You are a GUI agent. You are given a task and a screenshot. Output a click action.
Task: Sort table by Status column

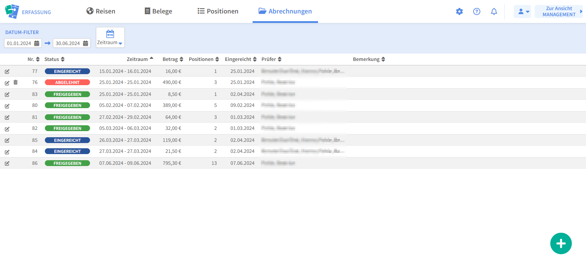click(54, 59)
